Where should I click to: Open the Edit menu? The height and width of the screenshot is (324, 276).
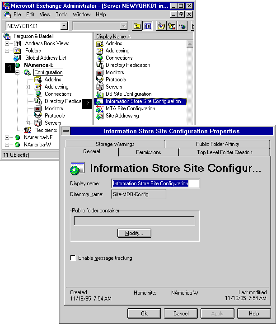click(30, 14)
